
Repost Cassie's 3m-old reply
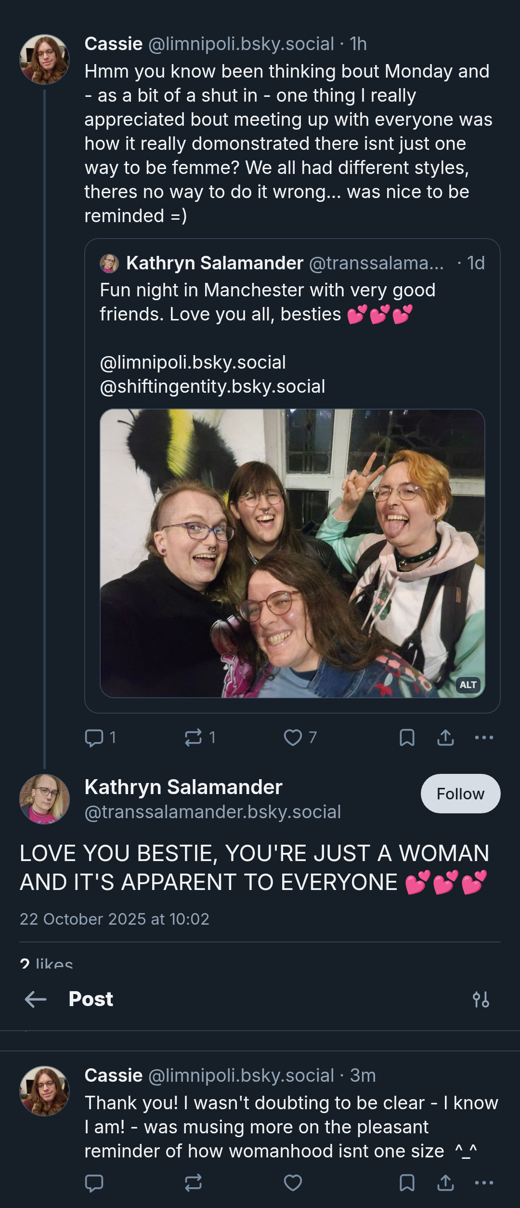194,1182
